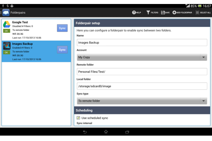Viewport: 212px width, 141px height.
Task: Tap the Select All grid icon
Action: (197, 12)
